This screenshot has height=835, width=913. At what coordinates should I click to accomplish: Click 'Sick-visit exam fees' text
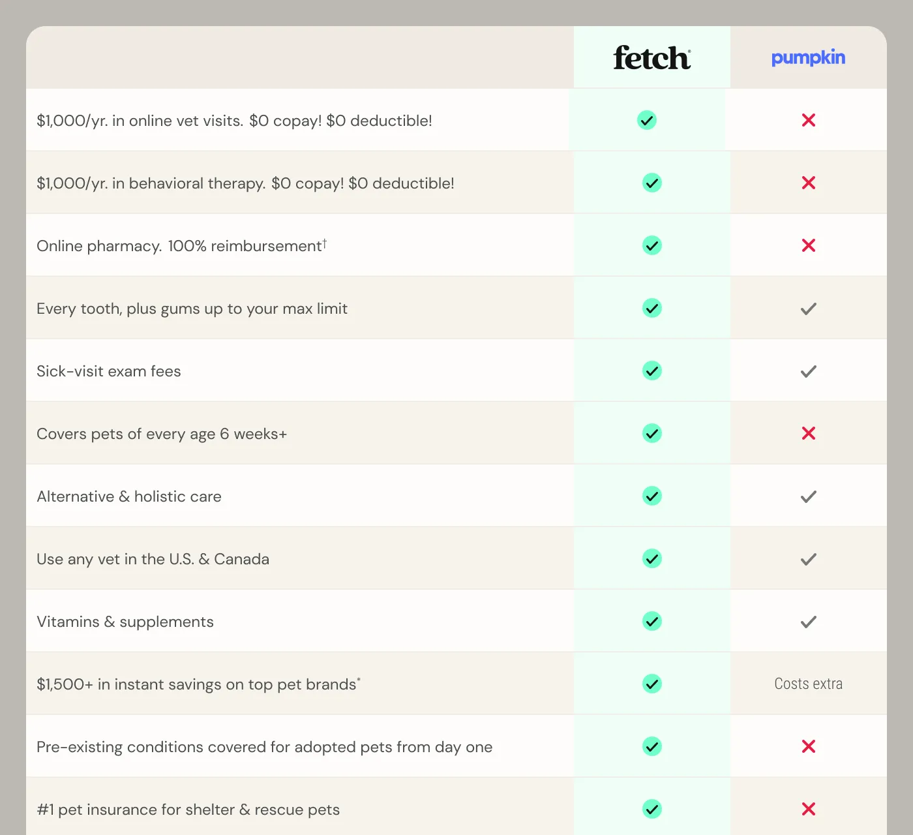pyautogui.click(x=109, y=371)
